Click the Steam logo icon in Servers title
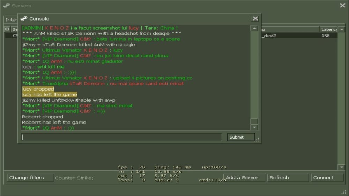The height and width of the screenshot is (196, 349). 6,5
